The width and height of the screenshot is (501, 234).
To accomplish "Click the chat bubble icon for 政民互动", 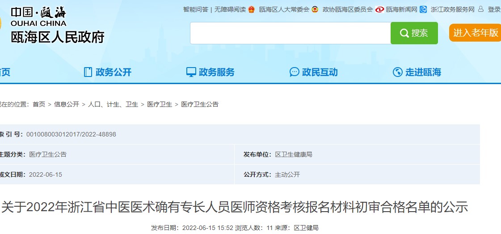I will pyautogui.click(x=295, y=72).
